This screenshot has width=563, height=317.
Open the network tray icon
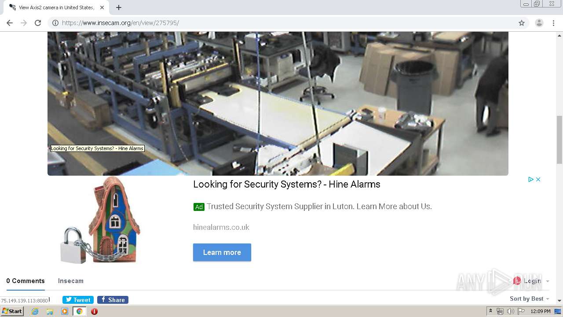(x=500, y=311)
